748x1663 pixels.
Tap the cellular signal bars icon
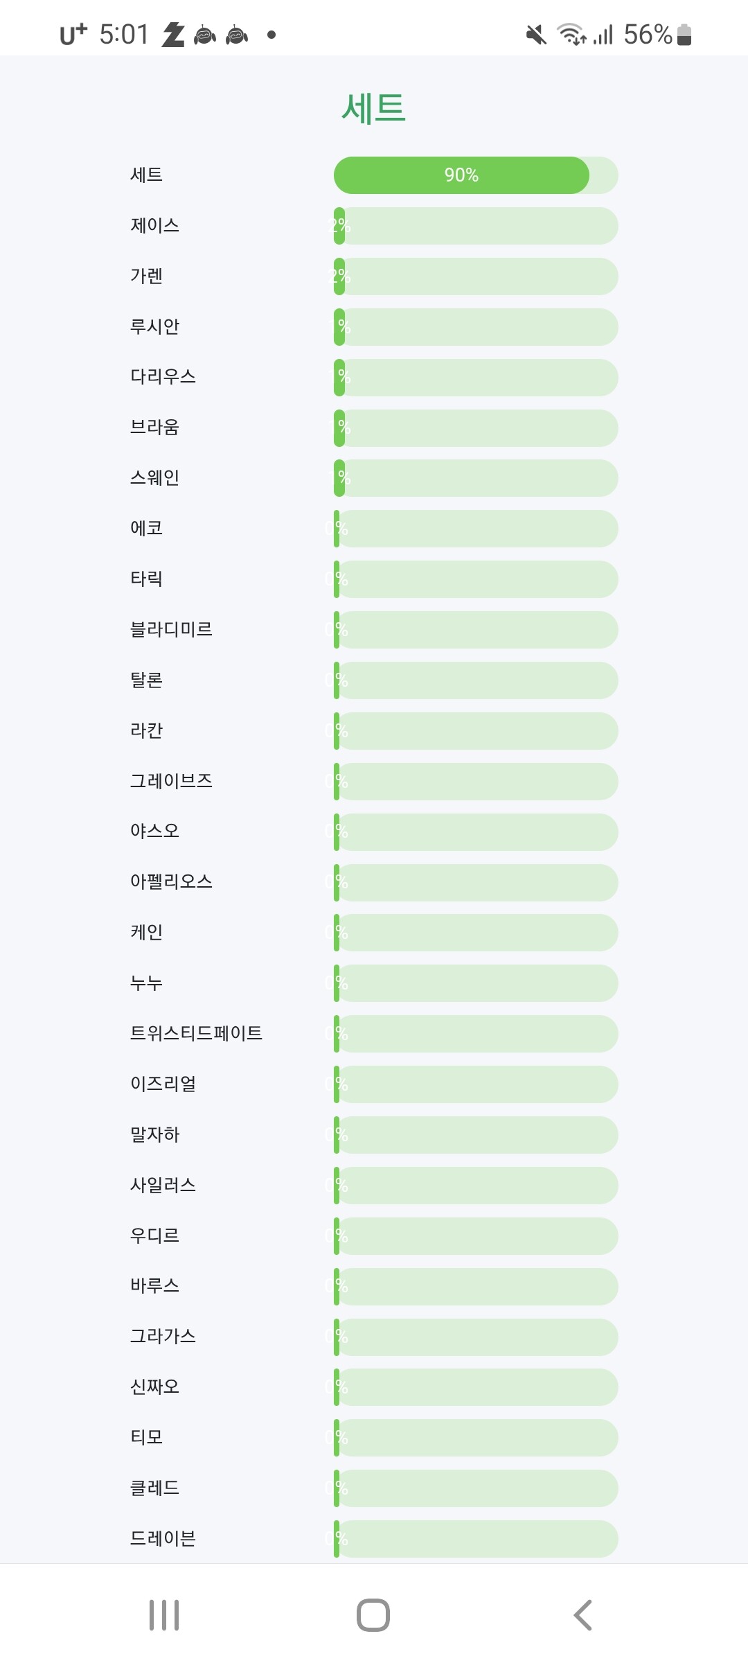point(603,34)
